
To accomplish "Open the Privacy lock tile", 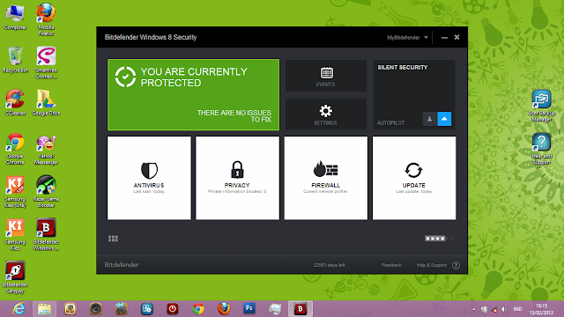I will (237, 178).
